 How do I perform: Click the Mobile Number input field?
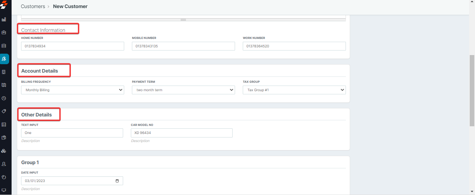point(183,46)
